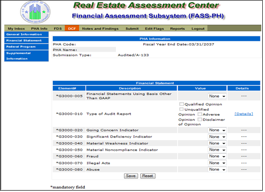Open dropdown for Basis Other Than GAAP
The width and height of the screenshot is (265, 192).
[217, 96]
